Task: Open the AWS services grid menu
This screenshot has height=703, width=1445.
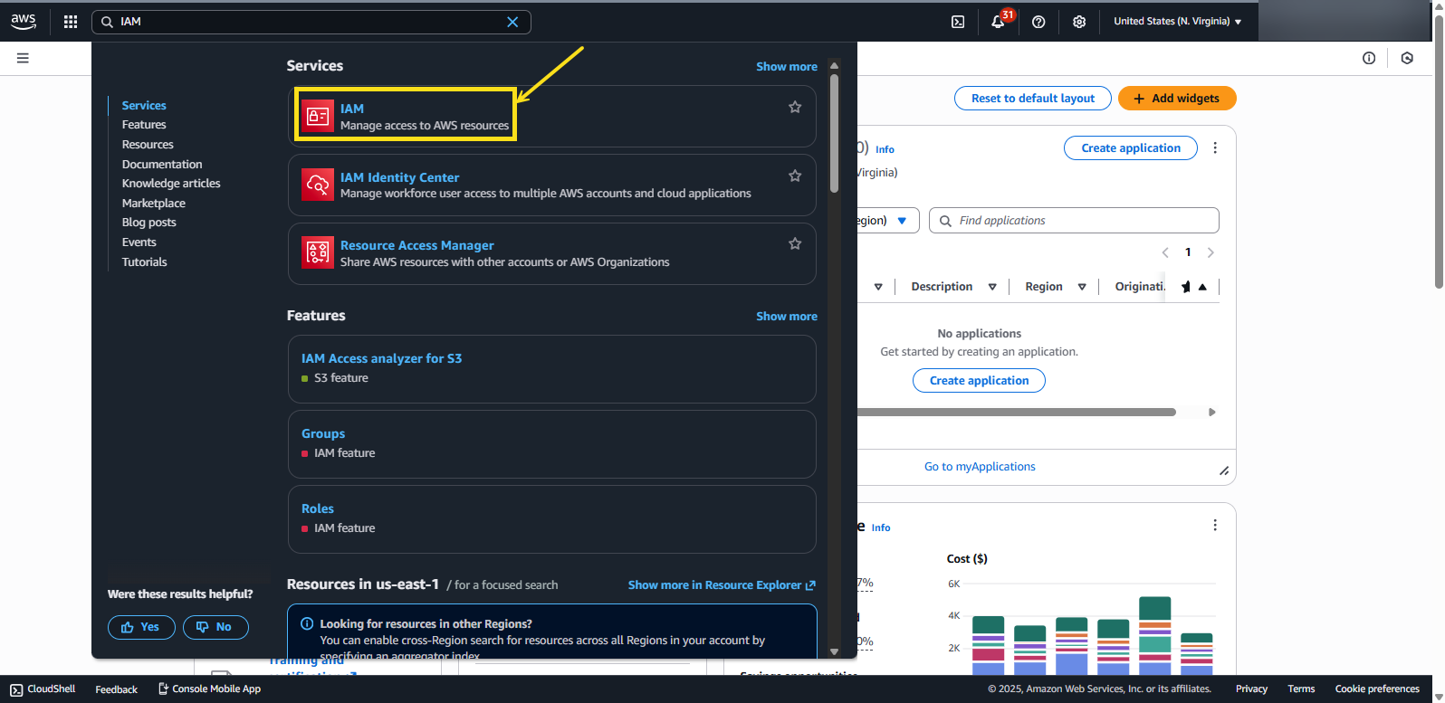Action: coord(71,22)
